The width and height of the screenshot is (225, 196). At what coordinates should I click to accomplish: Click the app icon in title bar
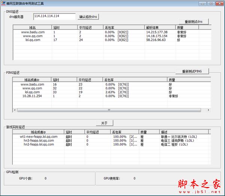click(3, 3)
